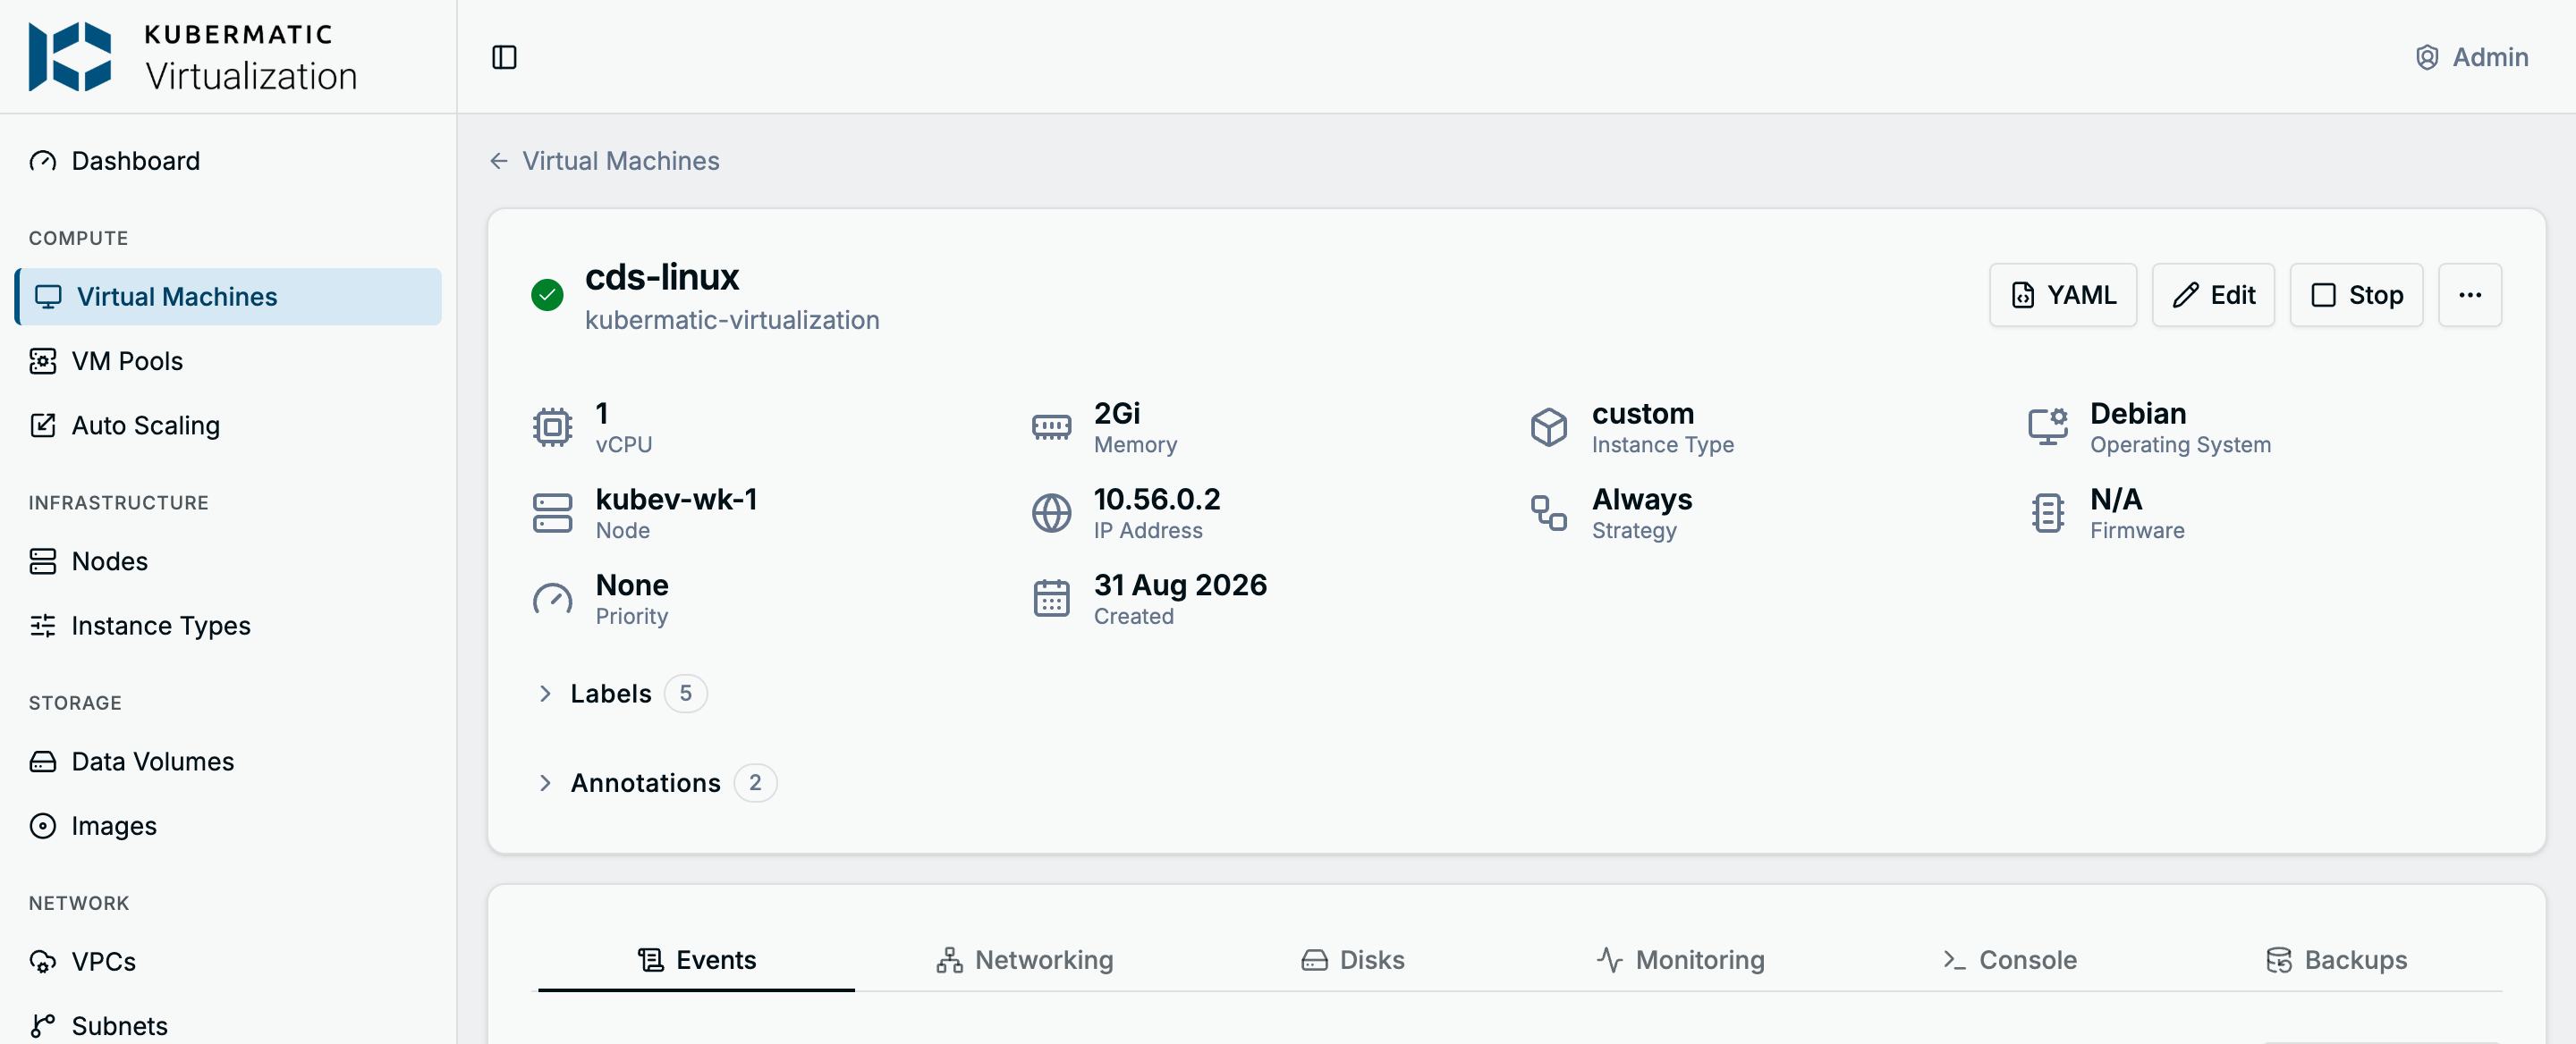Click the Images disc icon
The width and height of the screenshot is (2576, 1044).
[43, 826]
